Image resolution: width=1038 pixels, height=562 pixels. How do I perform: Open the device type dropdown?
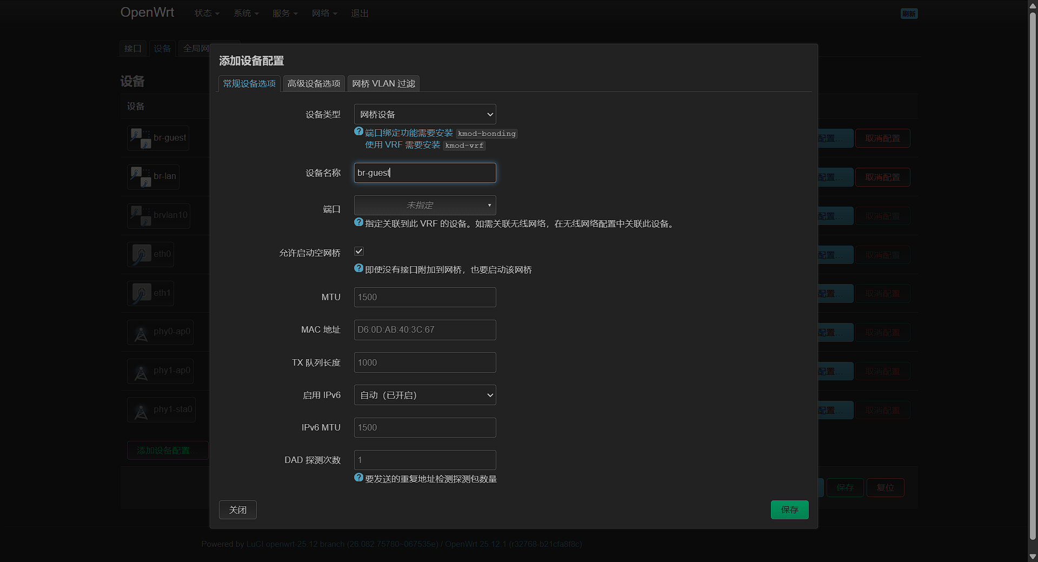click(424, 115)
